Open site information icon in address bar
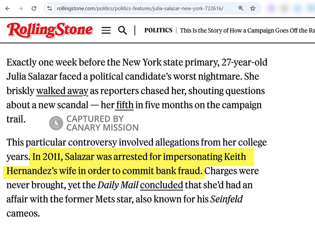Image resolution: width=315 pixels, height=226 pixels. point(49,8)
